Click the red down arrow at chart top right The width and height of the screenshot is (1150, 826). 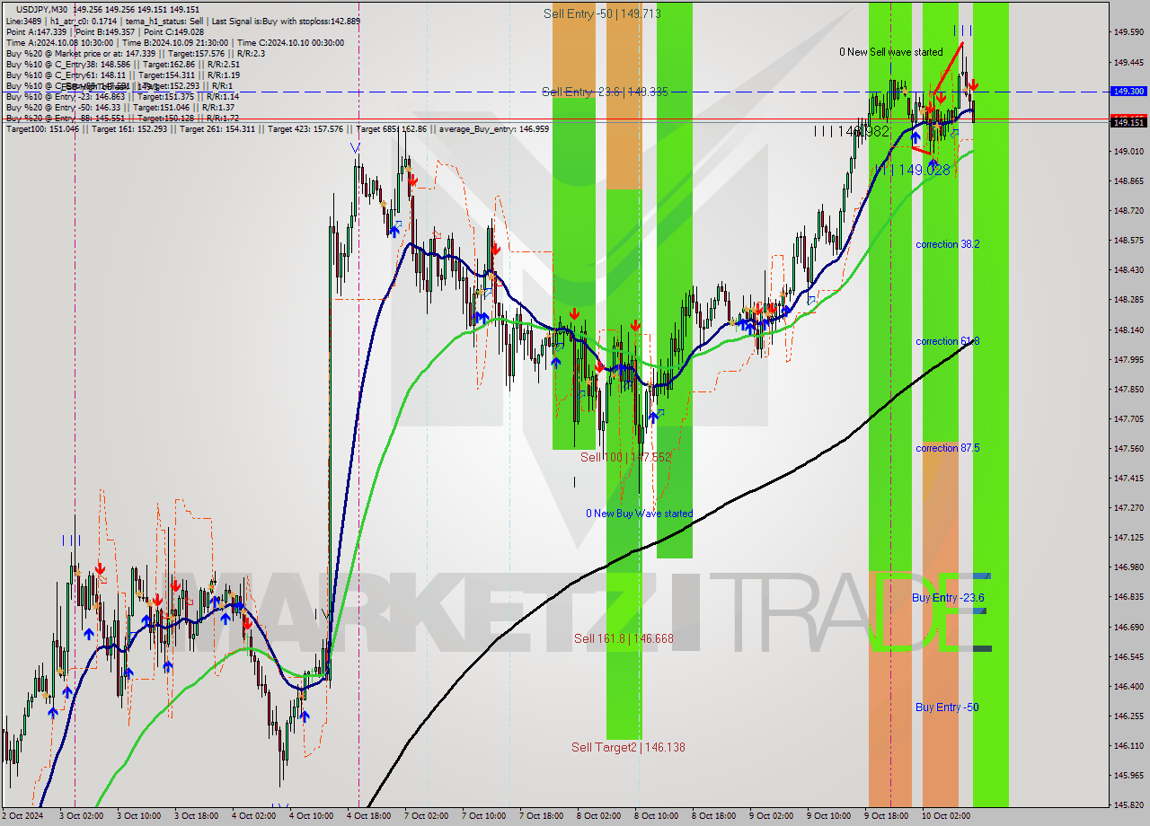coord(974,85)
